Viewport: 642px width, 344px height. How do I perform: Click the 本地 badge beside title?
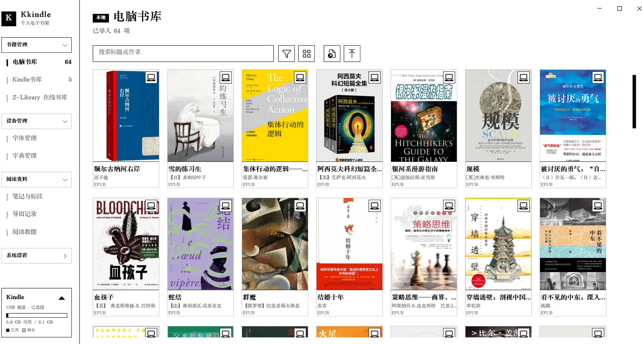pyautogui.click(x=101, y=17)
